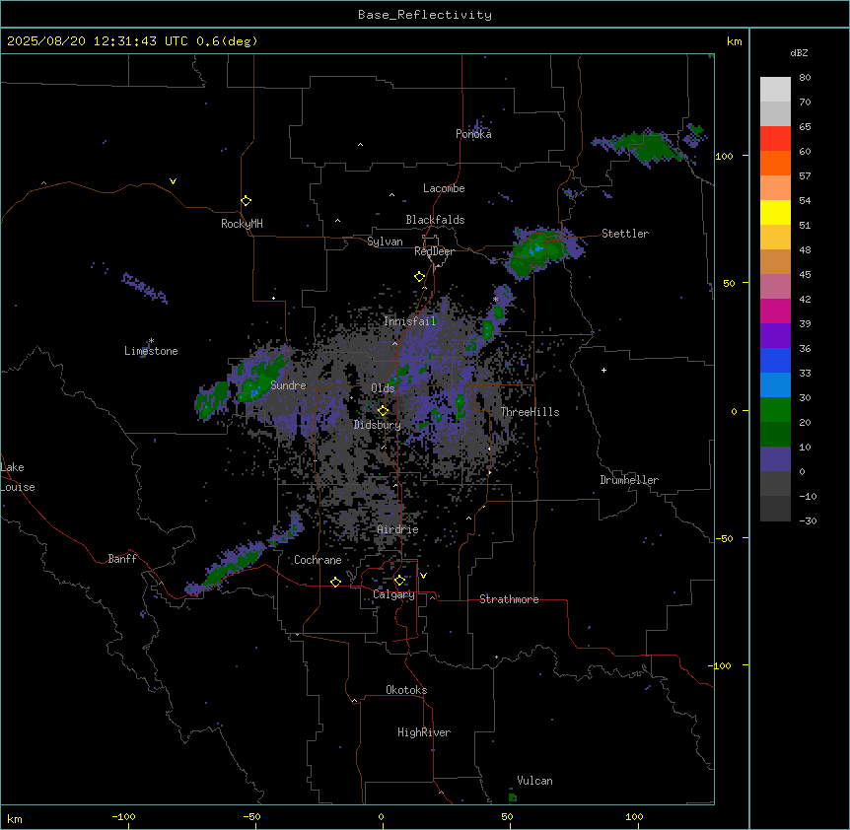Pick the yellow 51–54 dBZ legend swatch
Viewport: 850px width, 830px height.
(775, 212)
